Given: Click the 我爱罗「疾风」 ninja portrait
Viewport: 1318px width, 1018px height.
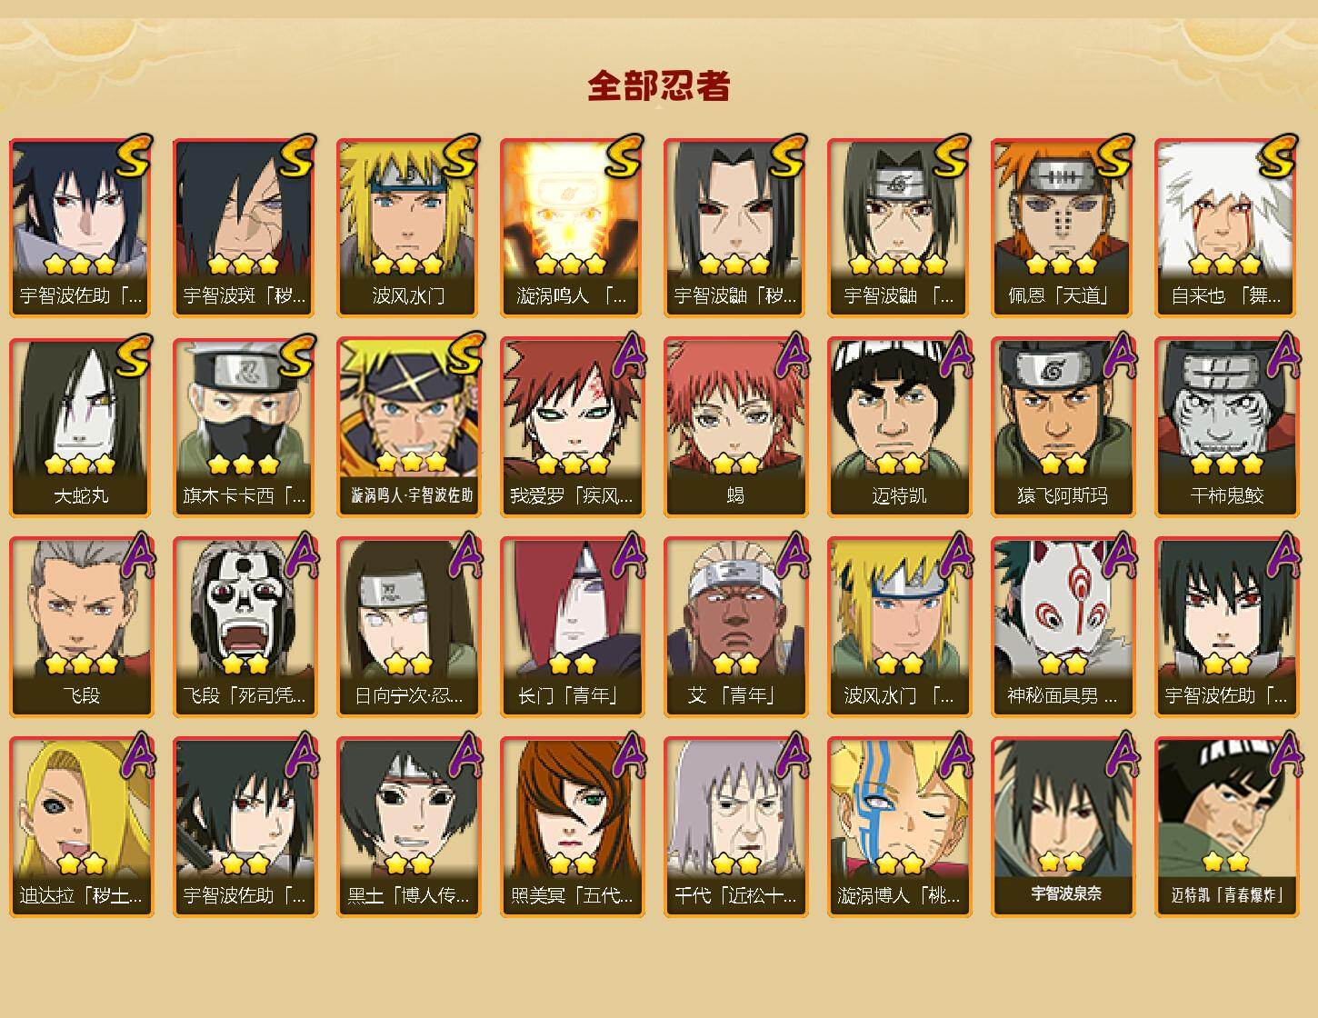Looking at the screenshot, I should [571, 427].
